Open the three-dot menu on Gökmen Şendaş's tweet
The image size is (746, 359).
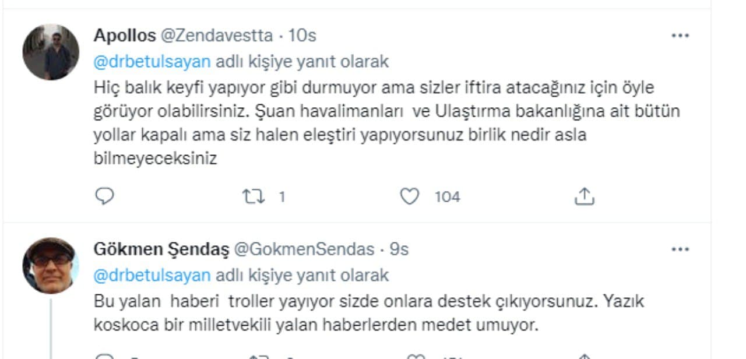pyautogui.click(x=680, y=249)
